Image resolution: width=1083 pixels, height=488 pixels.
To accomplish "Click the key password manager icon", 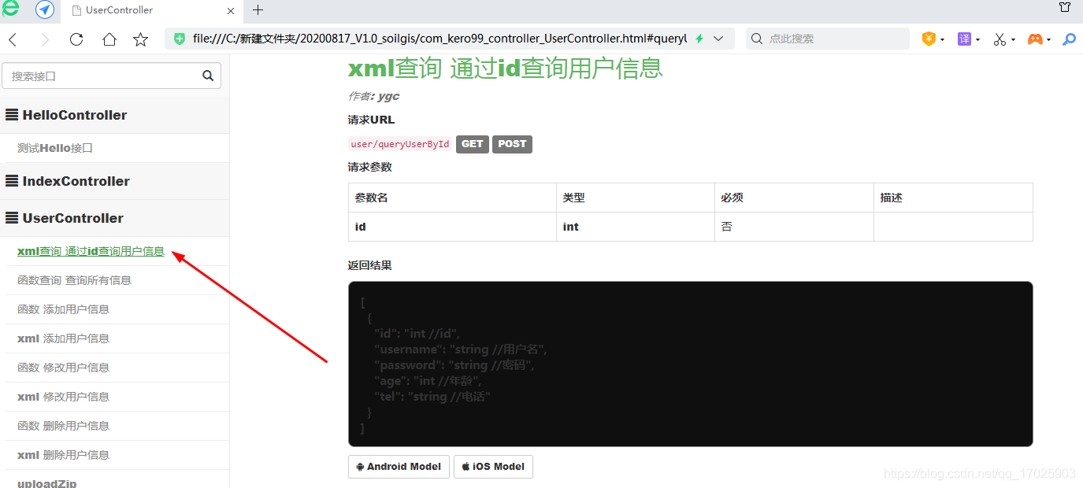I will (x=1071, y=38).
